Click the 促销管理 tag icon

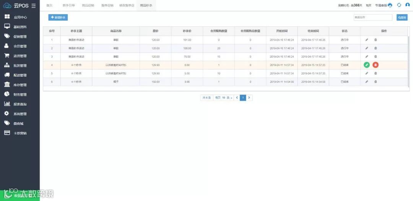point(7,36)
